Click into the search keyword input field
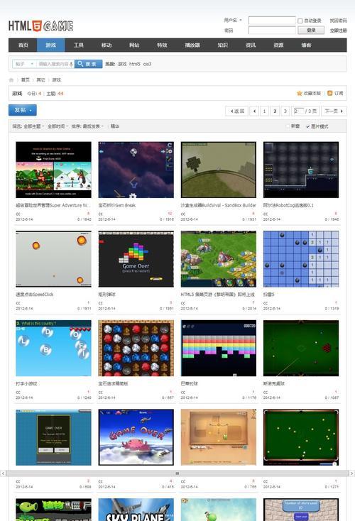The width and height of the screenshot is (355, 521). point(53,64)
